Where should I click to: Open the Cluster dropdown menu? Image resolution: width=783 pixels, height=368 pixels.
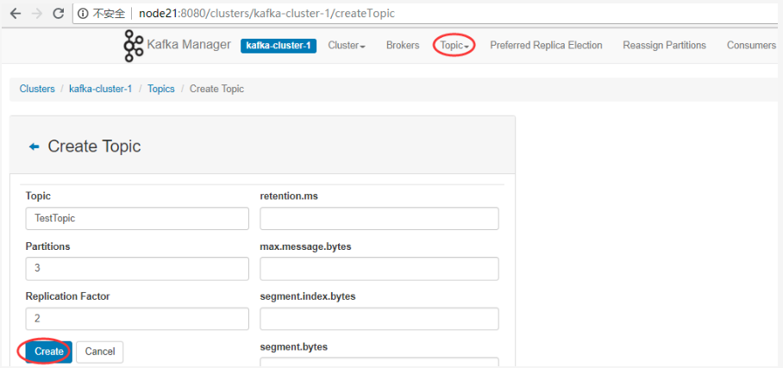point(347,46)
